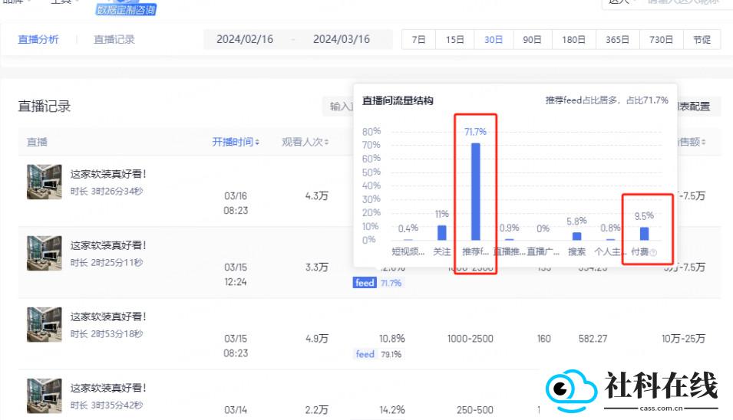Viewport: 733px width, 420px height.
Task: Switch to the 直播记录 tab
Action: tap(114, 40)
